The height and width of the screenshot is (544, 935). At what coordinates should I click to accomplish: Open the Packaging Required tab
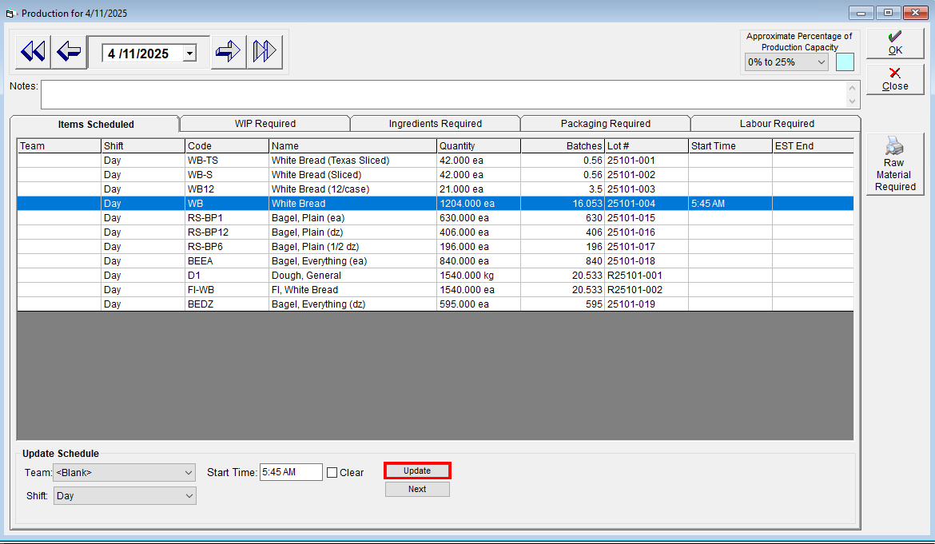tap(605, 123)
